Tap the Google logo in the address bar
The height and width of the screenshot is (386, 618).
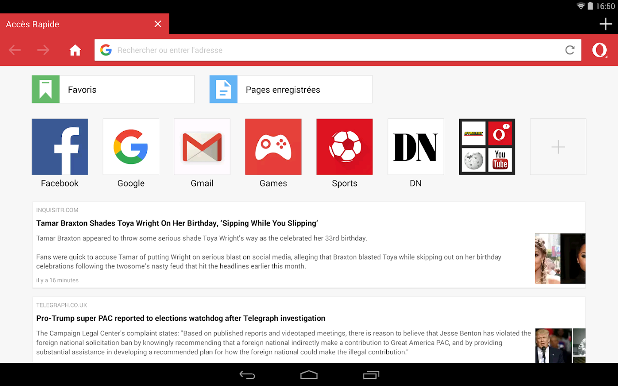click(106, 50)
